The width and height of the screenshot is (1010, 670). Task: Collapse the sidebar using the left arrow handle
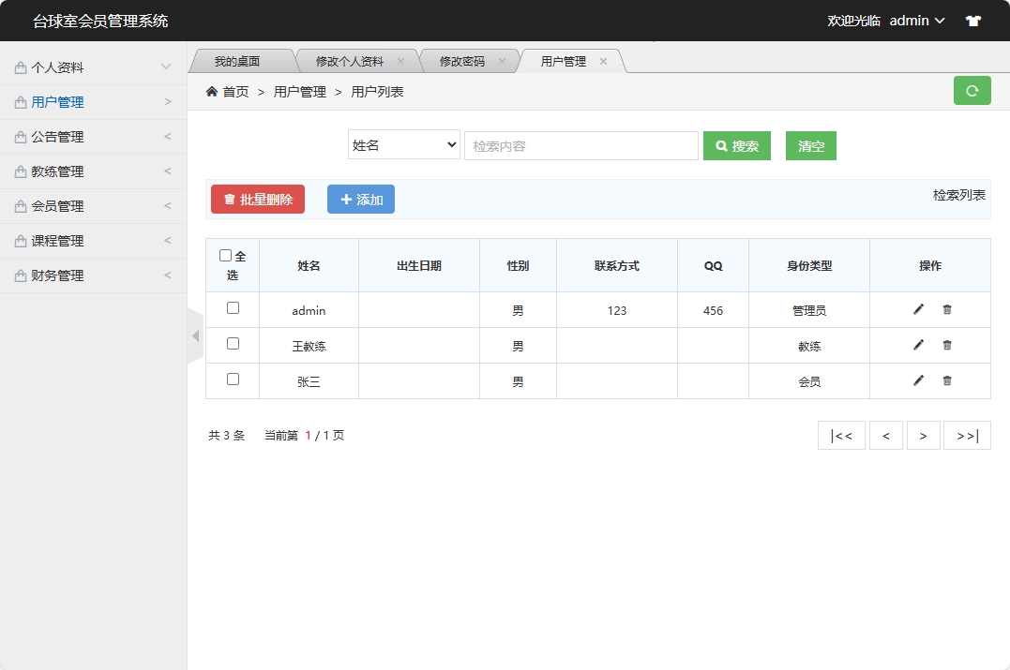195,335
